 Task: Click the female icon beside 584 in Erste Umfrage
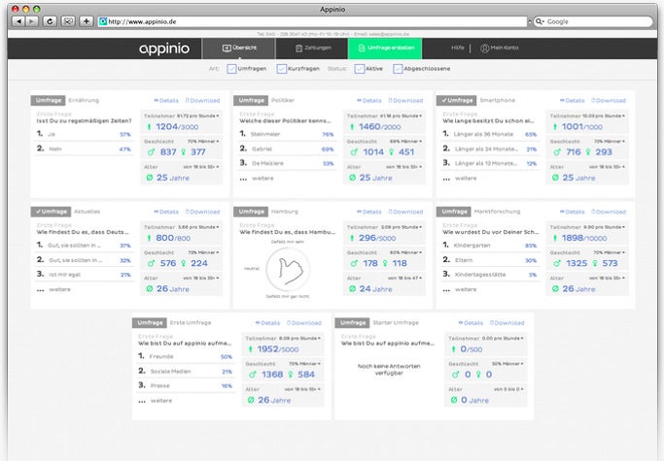(x=291, y=375)
